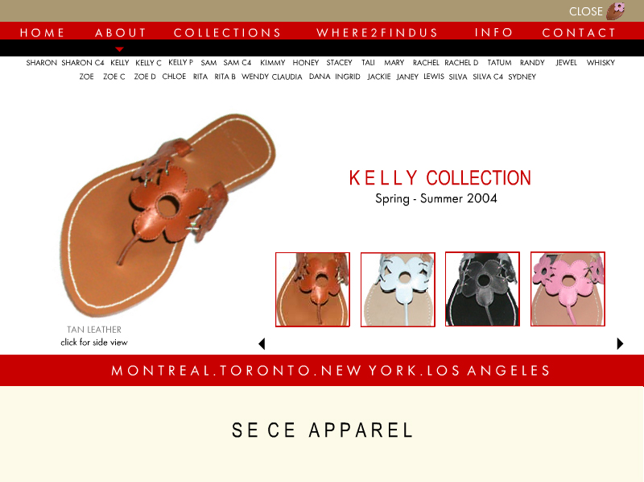Open the WHERE2FINDUS page
This screenshot has height=482, width=644.
377,32
